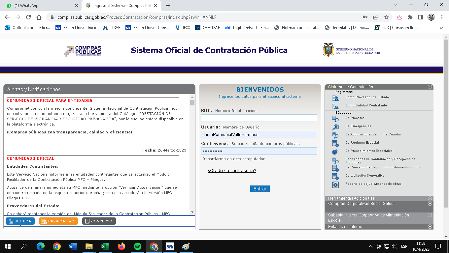Switch to the CONCURSO alerts tab

click(x=99, y=221)
